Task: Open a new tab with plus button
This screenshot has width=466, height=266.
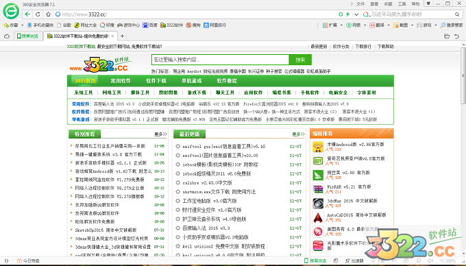Action: pyautogui.click(x=122, y=36)
